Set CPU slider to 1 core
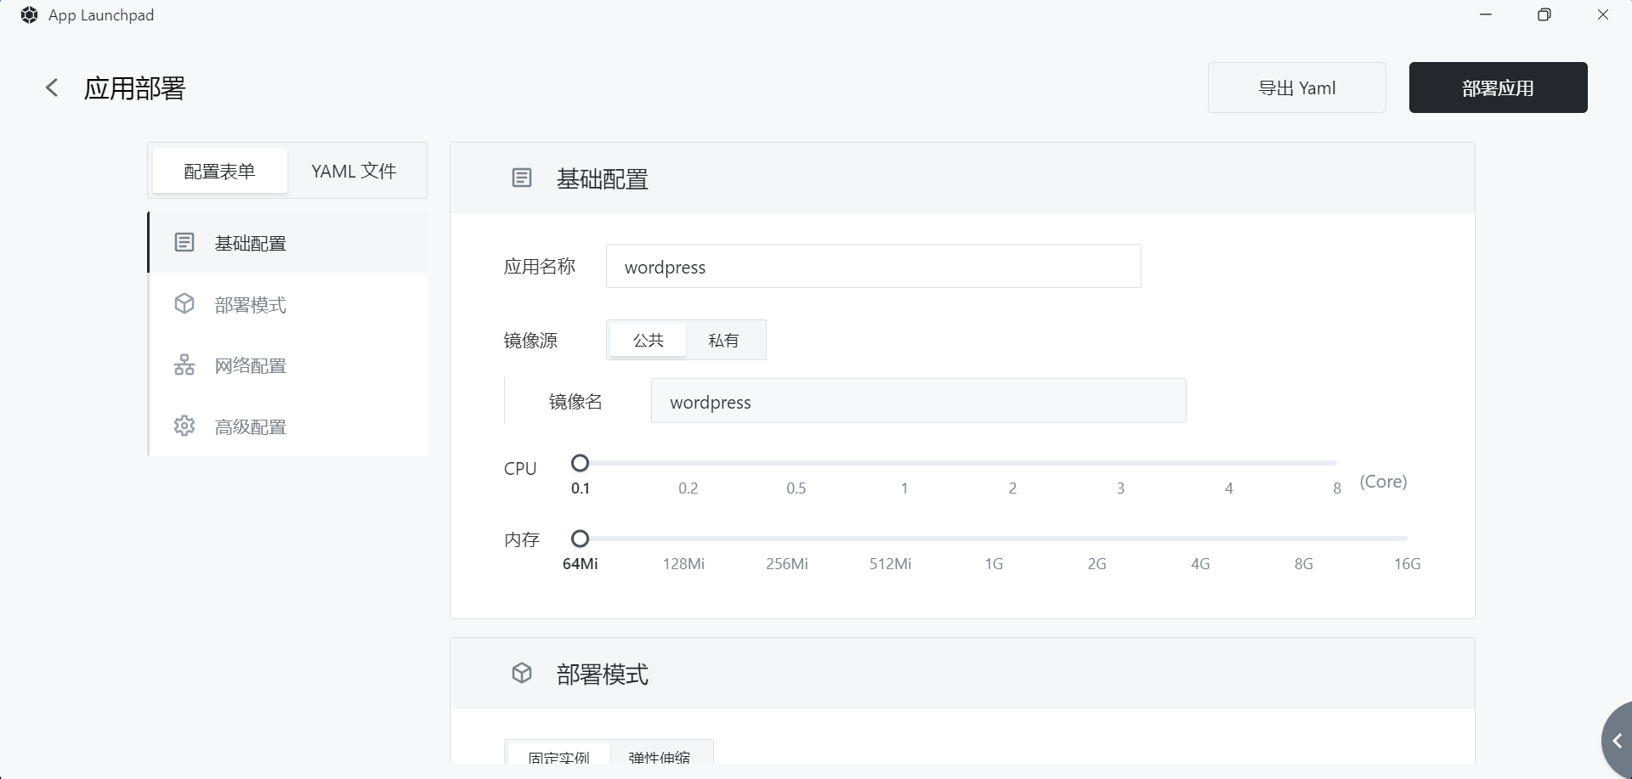 [904, 464]
